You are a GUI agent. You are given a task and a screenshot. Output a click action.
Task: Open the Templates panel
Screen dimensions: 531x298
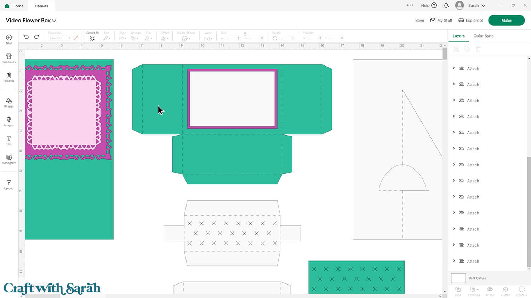click(x=9, y=58)
